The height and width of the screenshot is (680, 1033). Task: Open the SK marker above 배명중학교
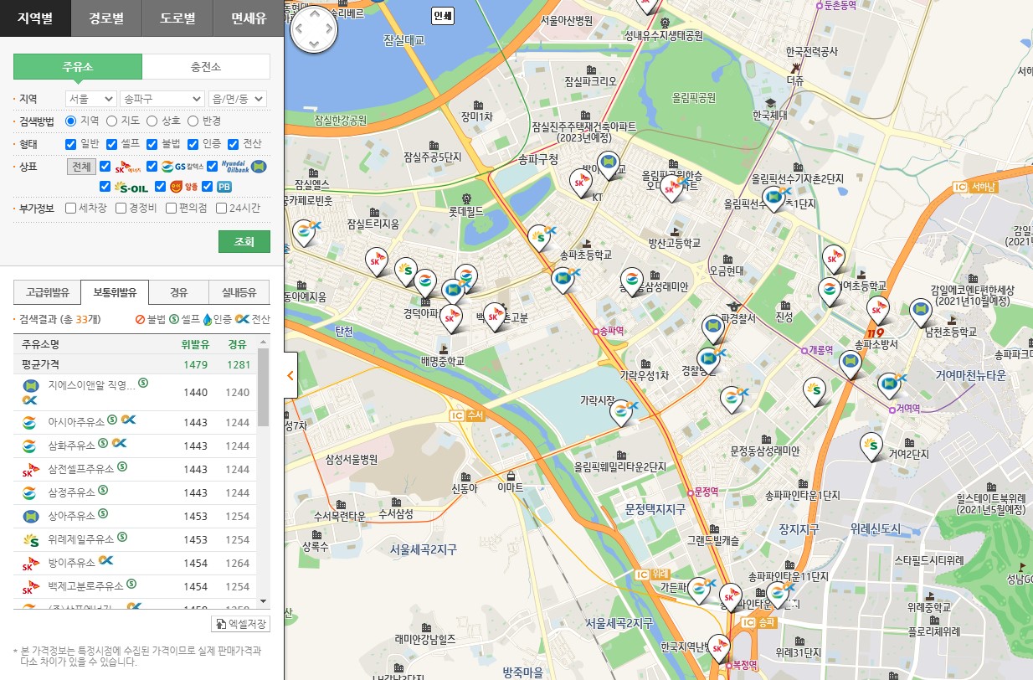451,319
